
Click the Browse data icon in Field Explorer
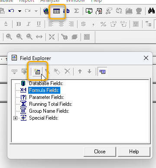24,72
